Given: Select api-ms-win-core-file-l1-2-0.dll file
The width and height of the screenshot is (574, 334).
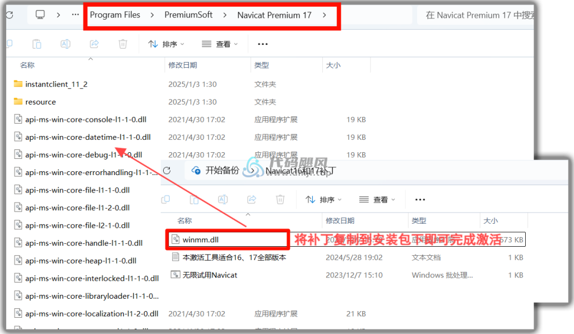Looking at the screenshot, I should (x=77, y=208).
